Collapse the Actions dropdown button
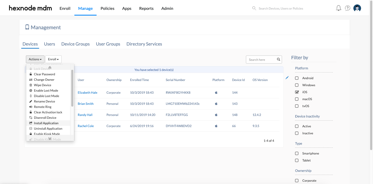Viewport: 373px width, 184px height. (35, 59)
